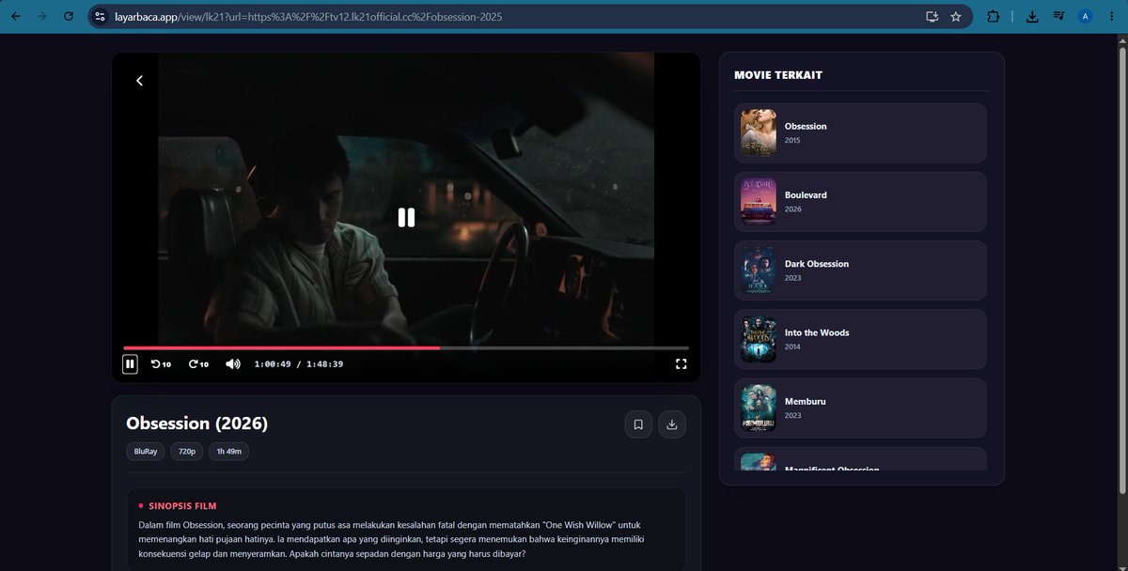Open the Into the Woods poster thumbnail

[x=758, y=339]
